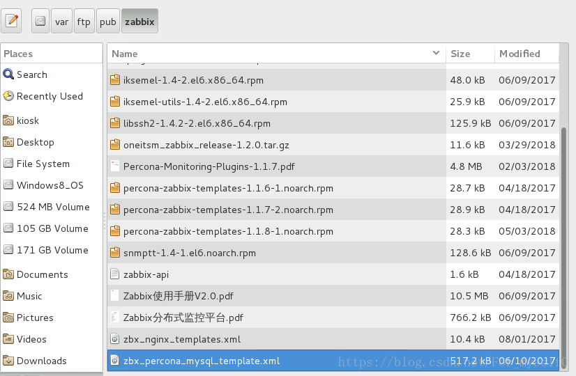Viewport: 576px width, 376px height.
Task: Click the Downloads folder icon
Action: 8,361
